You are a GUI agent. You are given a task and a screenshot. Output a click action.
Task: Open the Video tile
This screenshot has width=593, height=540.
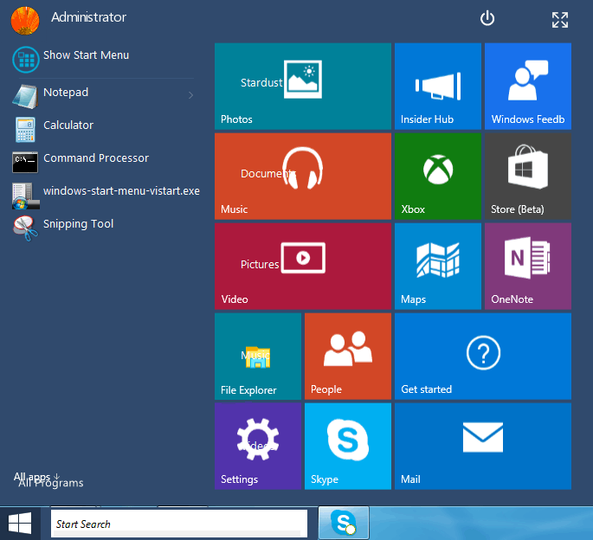click(302, 267)
